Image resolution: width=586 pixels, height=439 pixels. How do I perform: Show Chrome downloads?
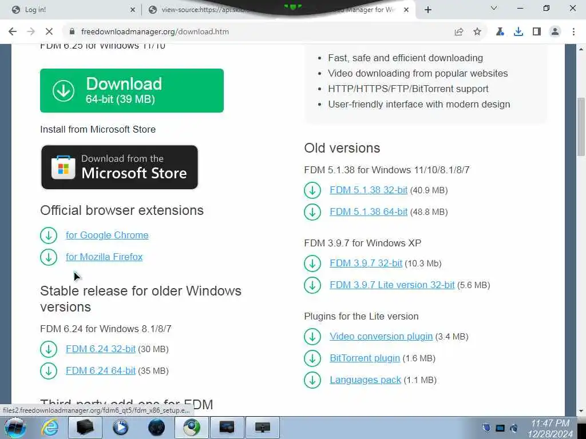518,32
